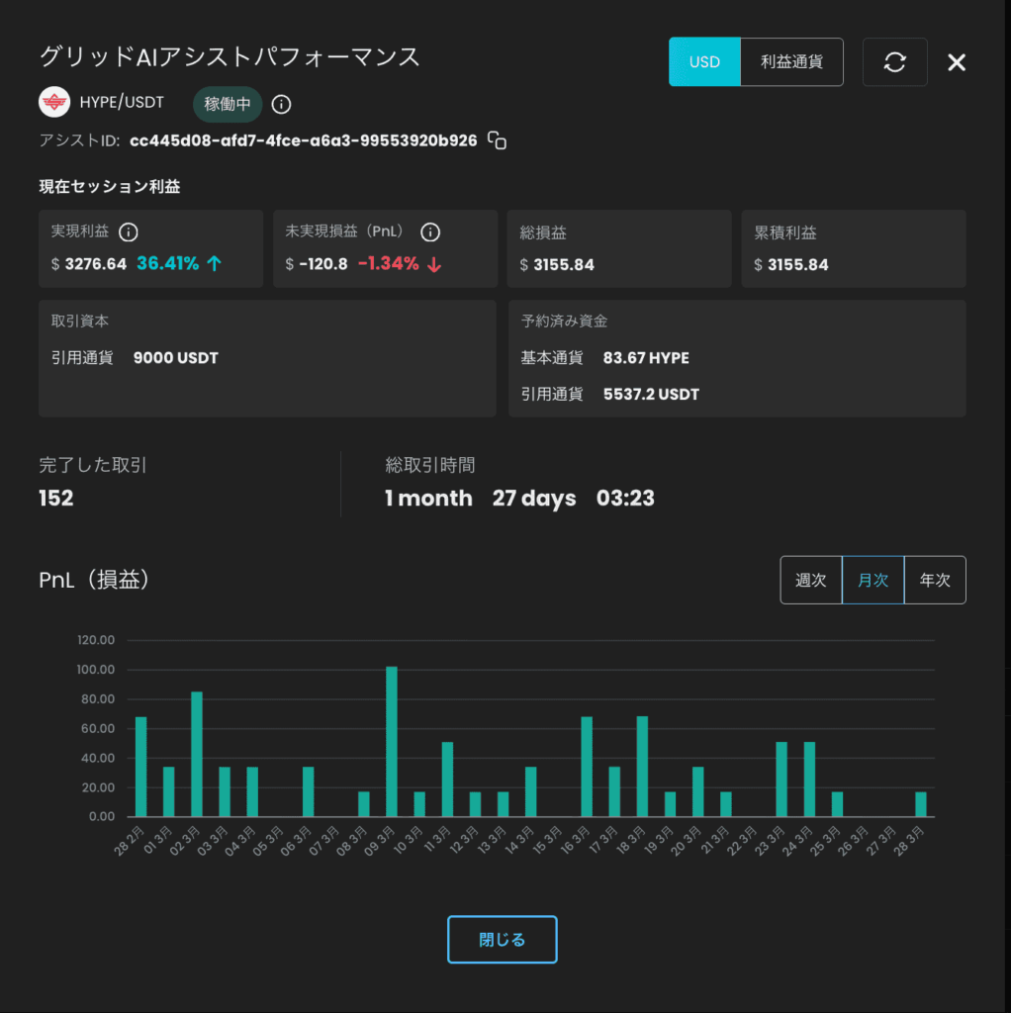Click the 18 3月 bar in PnL chart
This screenshot has width=1011, height=1013.
coord(642,767)
